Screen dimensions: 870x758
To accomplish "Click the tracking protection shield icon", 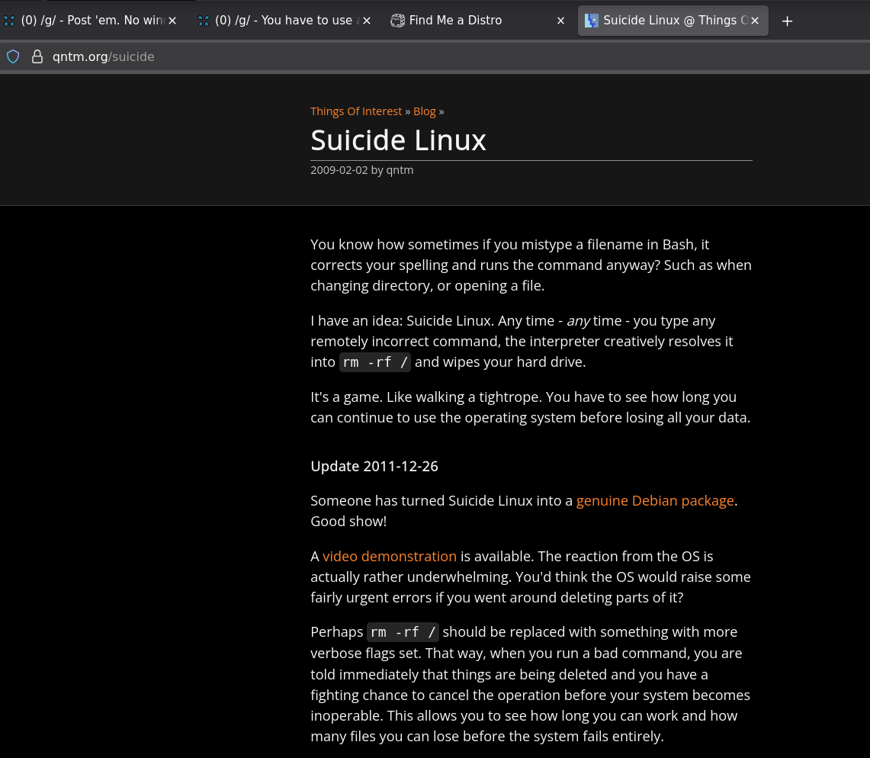I will point(13,56).
